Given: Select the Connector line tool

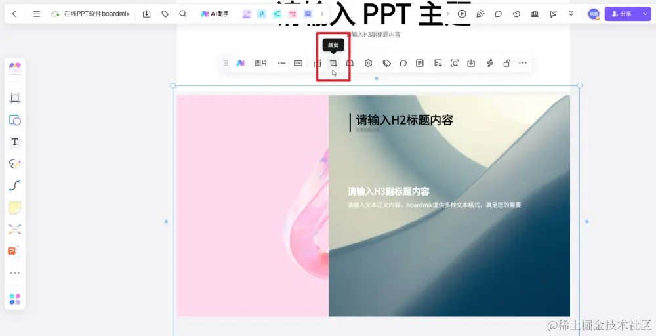Looking at the screenshot, I should coord(15,185).
